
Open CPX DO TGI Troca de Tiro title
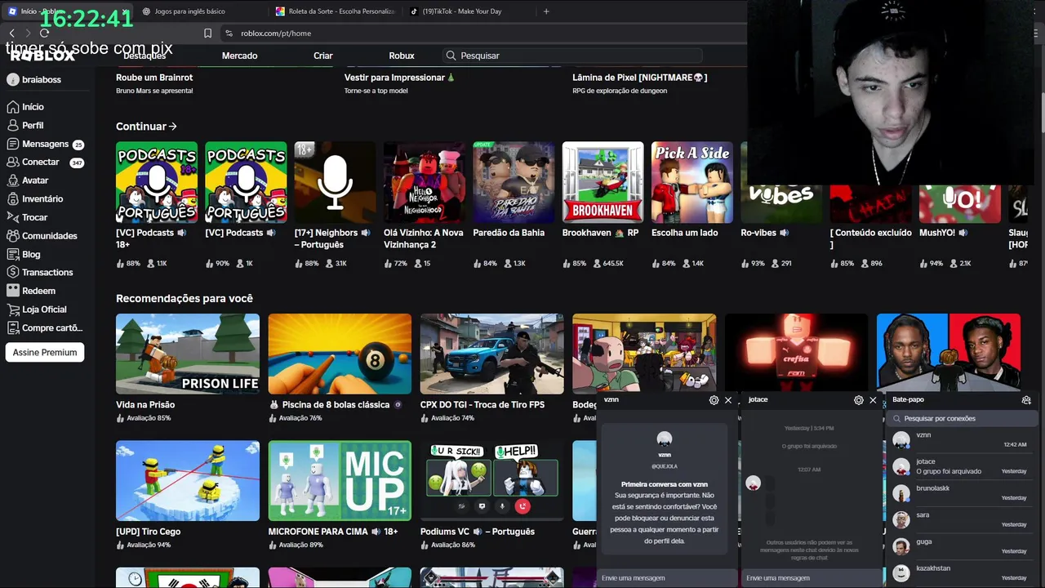coord(482,405)
